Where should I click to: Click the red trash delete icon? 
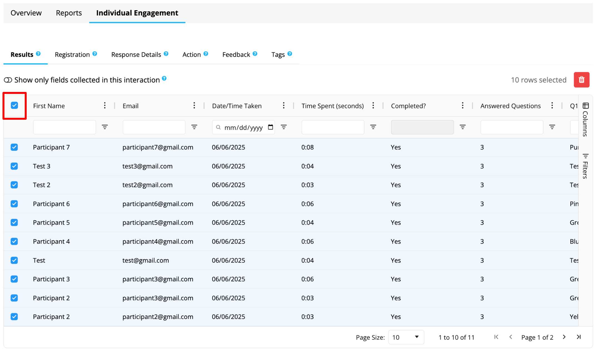581,80
